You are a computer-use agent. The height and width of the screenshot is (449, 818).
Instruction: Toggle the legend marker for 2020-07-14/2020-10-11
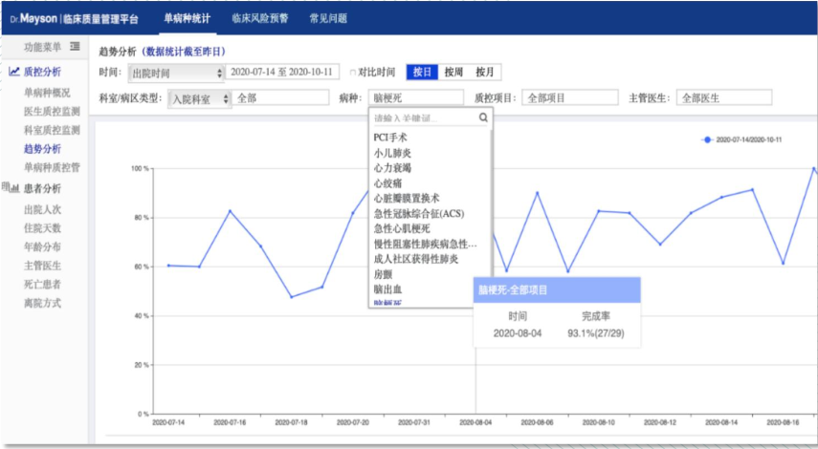tap(707, 139)
